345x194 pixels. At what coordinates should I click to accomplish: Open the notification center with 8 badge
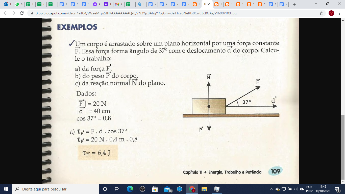[337, 189]
